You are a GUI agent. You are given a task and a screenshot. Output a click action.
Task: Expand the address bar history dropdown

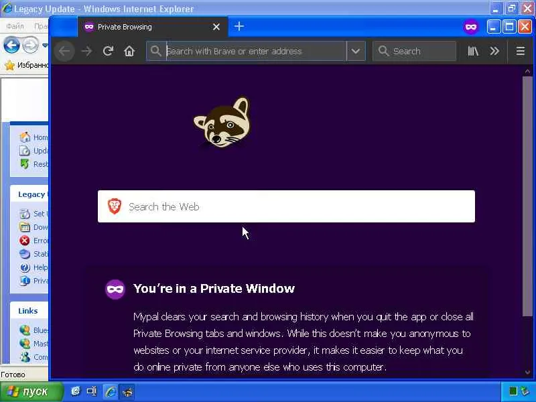pyautogui.click(x=356, y=52)
